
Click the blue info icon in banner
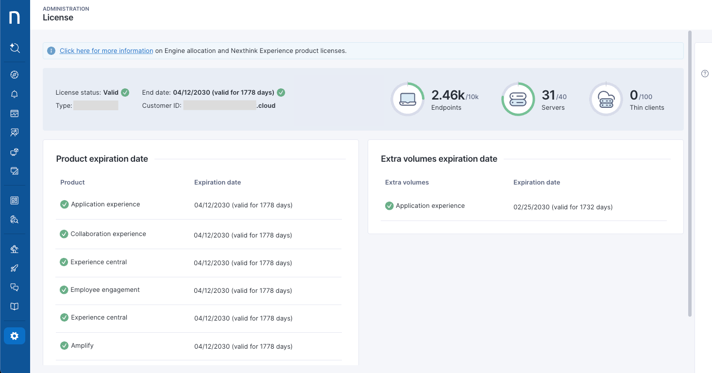(x=51, y=51)
